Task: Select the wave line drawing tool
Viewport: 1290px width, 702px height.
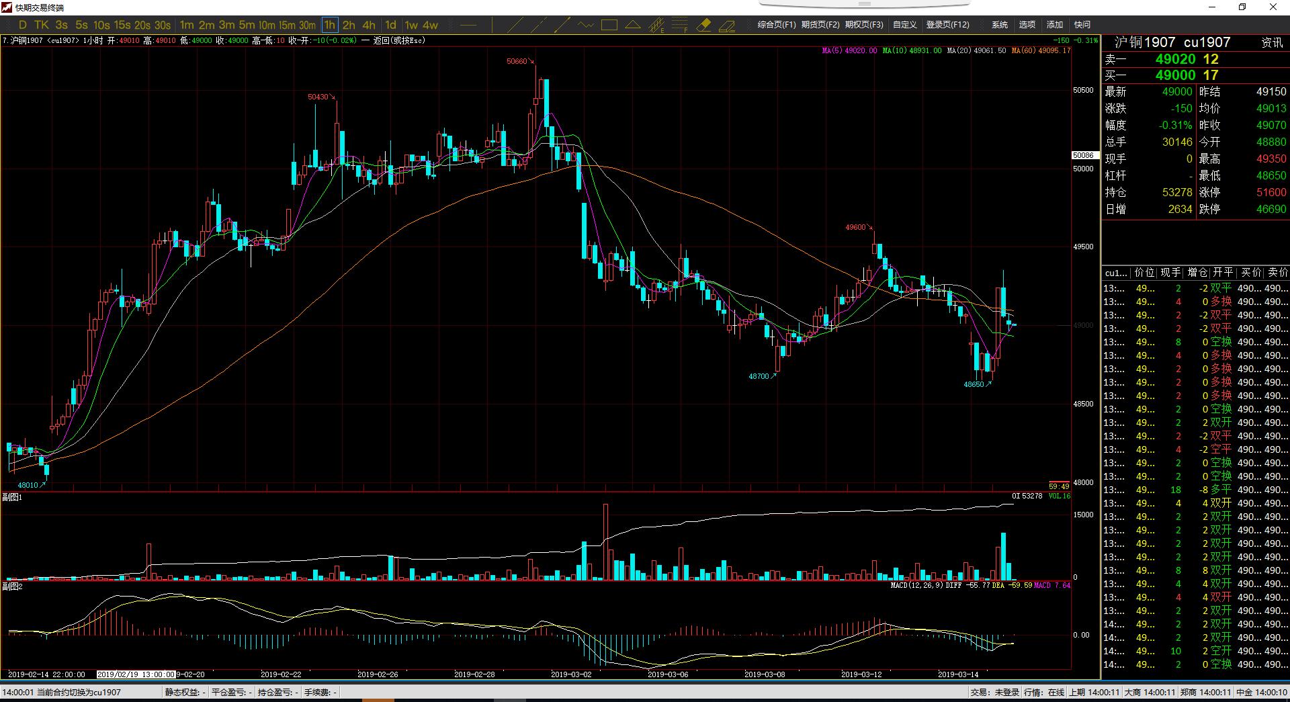Action: (586, 25)
